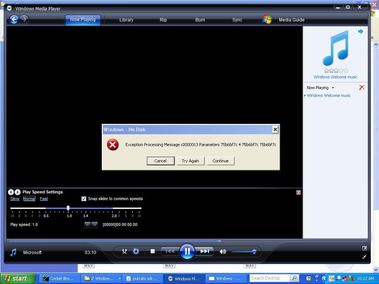
Task: Rate the song using the star rating
Action: pyautogui.click(x=336, y=71)
